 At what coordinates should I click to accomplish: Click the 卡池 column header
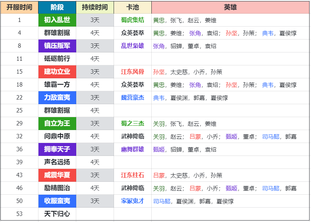[133, 8]
